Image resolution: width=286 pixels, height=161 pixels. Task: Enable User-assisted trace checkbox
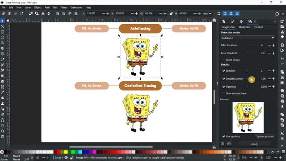coord(223,93)
